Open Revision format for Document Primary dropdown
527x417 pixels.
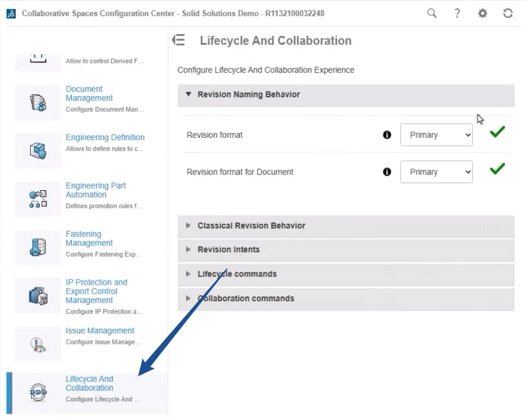pos(436,172)
